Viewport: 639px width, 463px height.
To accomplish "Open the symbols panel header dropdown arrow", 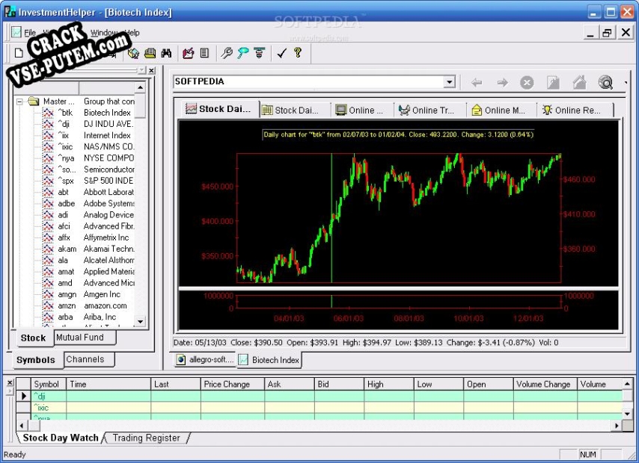I will point(141,70).
